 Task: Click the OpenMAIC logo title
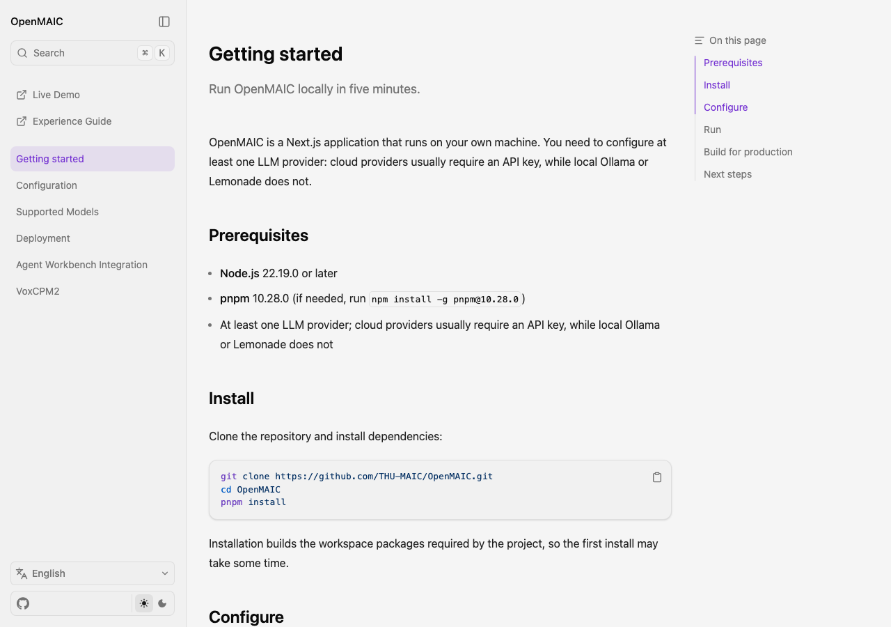pos(37,22)
